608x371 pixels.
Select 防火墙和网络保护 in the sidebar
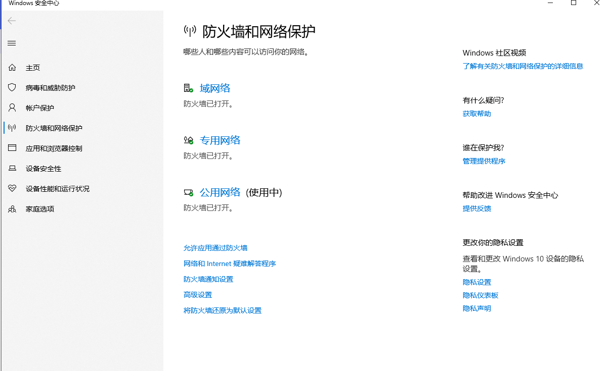[x=54, y=128]
